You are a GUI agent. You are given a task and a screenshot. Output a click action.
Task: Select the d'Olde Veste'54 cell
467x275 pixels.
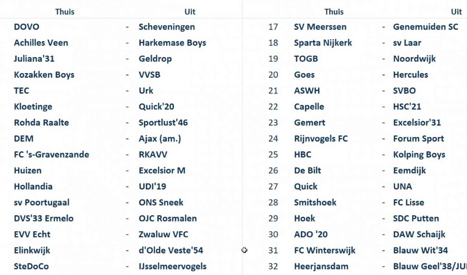click(171, 250)
